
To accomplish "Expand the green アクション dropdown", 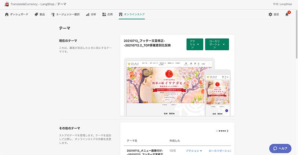I will click(194, 45).
